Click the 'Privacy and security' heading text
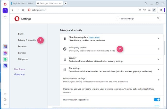The image size is (167, 109). click(71, 30)
